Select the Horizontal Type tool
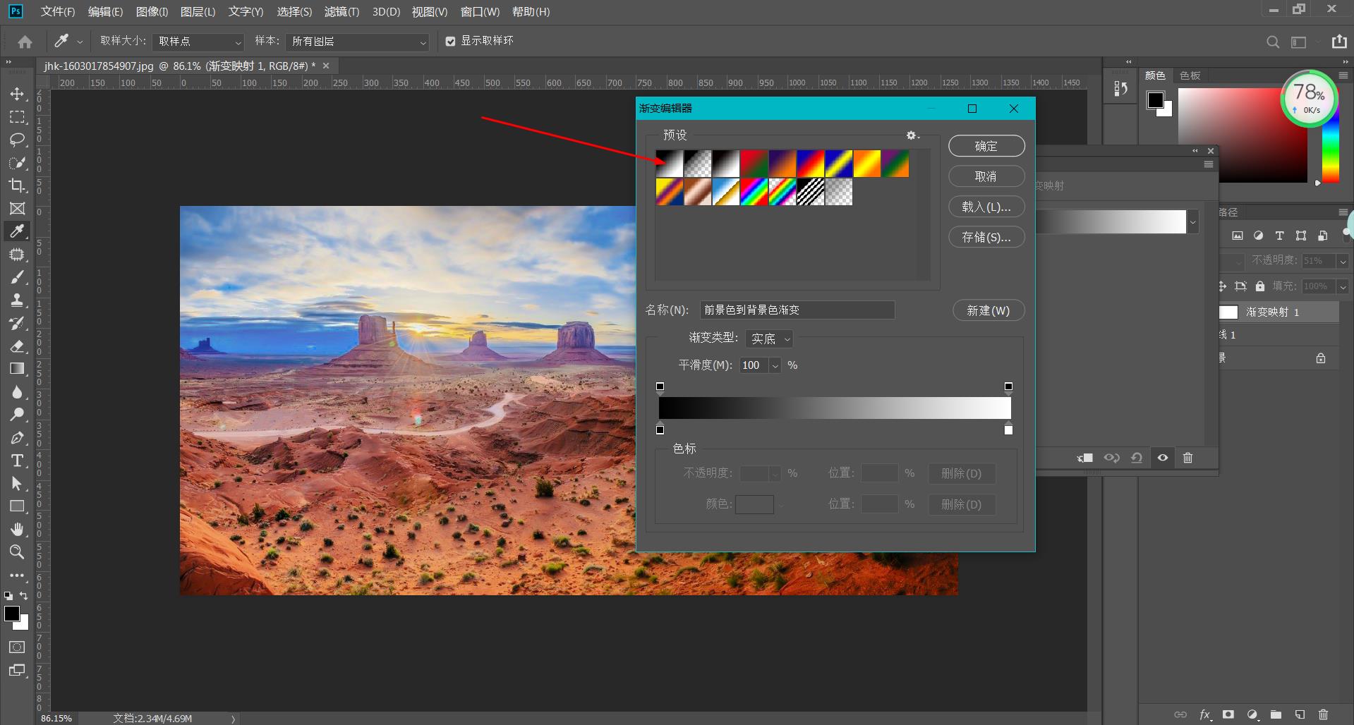This screenshot has height=725, width=1354. [x=17, y=461]
